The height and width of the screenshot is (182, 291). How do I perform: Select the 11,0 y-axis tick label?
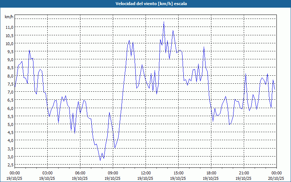9,27
